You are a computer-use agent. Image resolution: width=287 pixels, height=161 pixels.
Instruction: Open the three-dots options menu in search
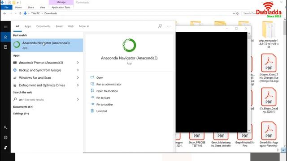(x=169, y=26)
